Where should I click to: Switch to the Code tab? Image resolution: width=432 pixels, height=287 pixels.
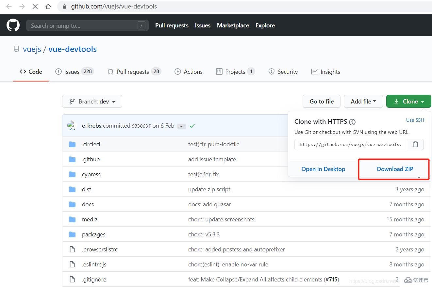(x=31, y=72)
